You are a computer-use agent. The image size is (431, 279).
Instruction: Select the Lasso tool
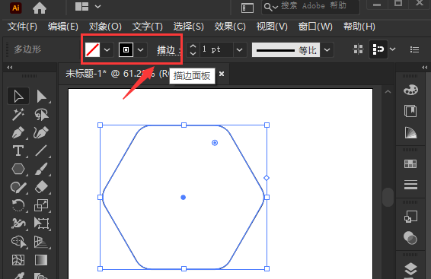click(x=41, y=114)
